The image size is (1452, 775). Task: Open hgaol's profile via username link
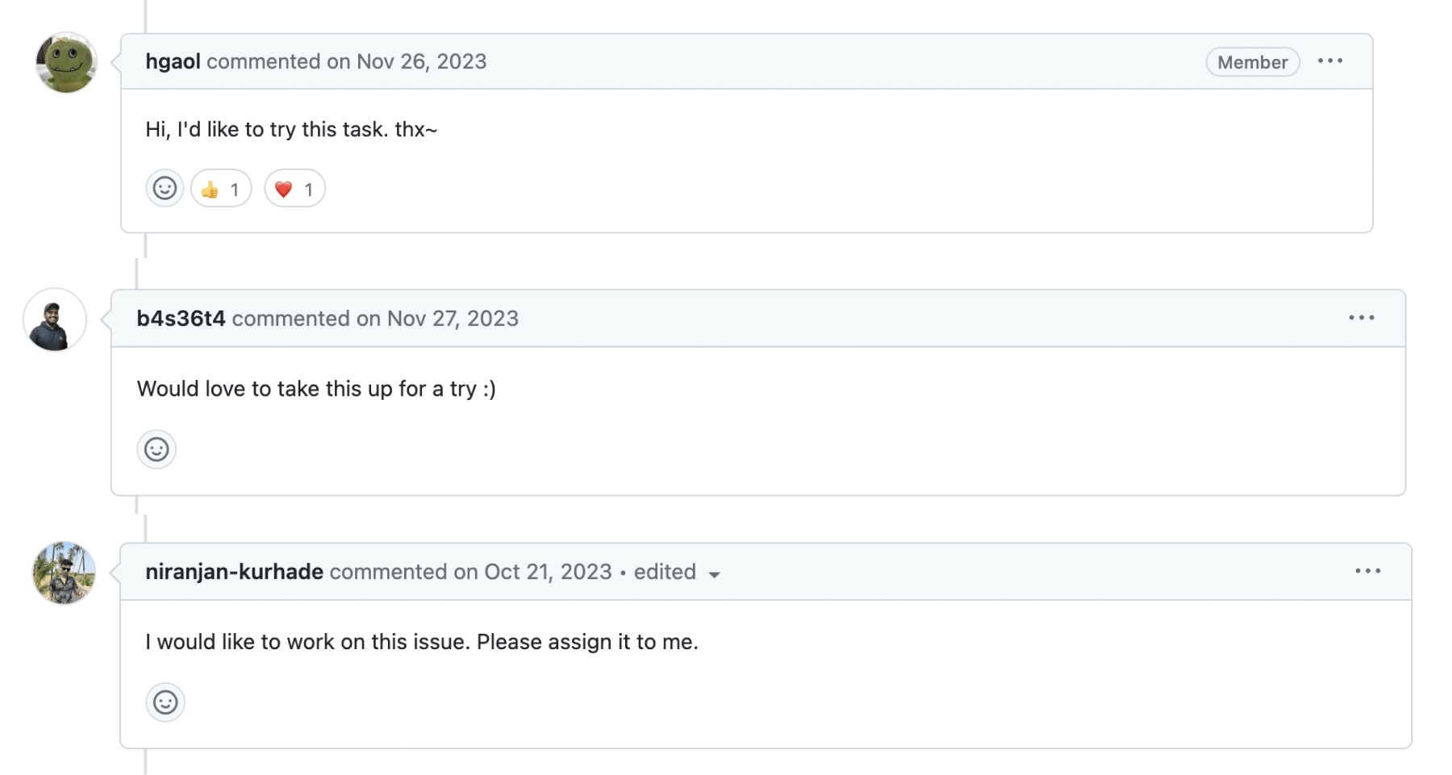pyautogui.click(x=172, y=60)
